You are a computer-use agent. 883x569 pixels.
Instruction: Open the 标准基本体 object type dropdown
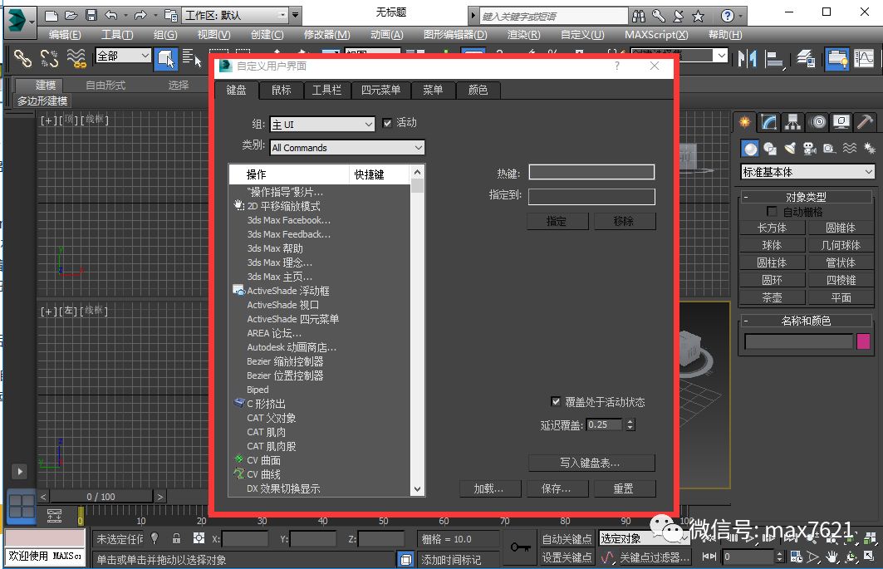pos(807,172)
